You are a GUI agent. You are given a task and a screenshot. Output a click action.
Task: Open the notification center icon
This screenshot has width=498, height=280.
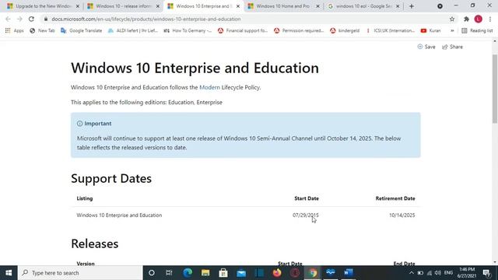(486, 273)
